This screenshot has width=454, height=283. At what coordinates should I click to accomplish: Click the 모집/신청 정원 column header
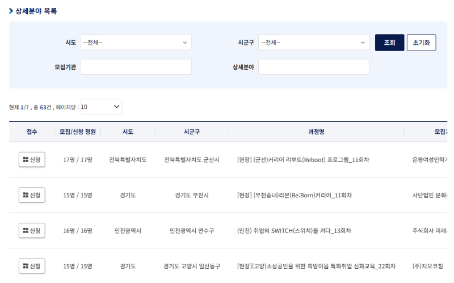coord(78,132)
